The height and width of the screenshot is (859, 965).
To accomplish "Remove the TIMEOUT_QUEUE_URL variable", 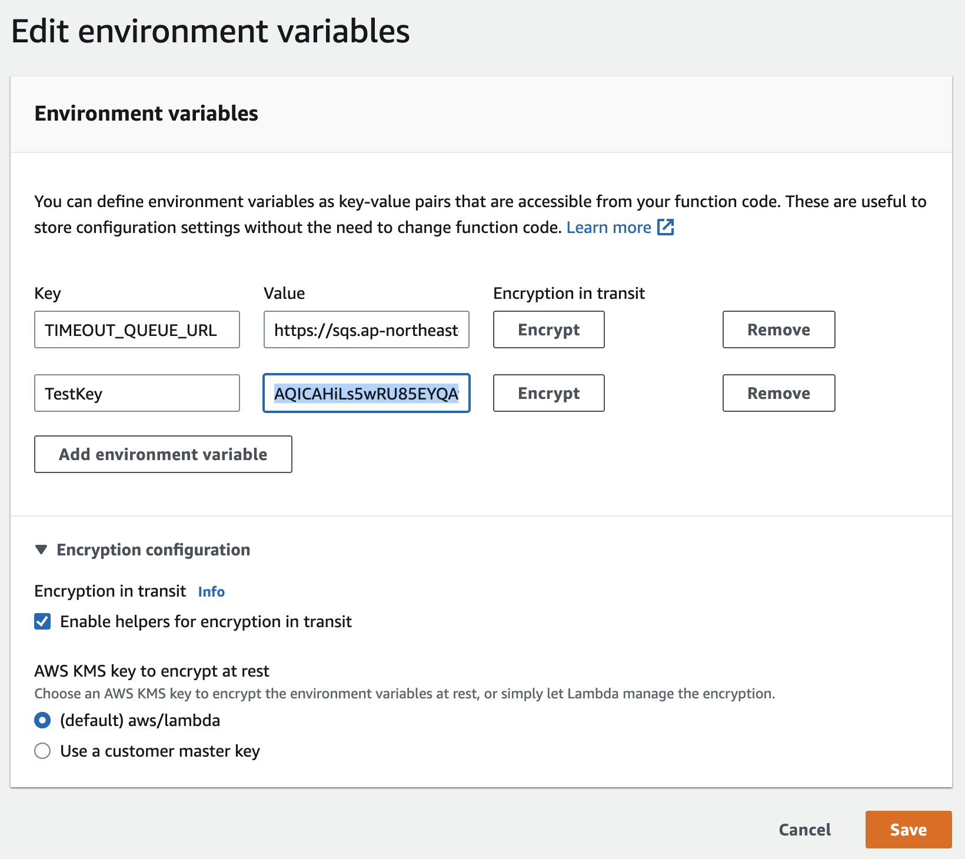I will tap(778, 329).
